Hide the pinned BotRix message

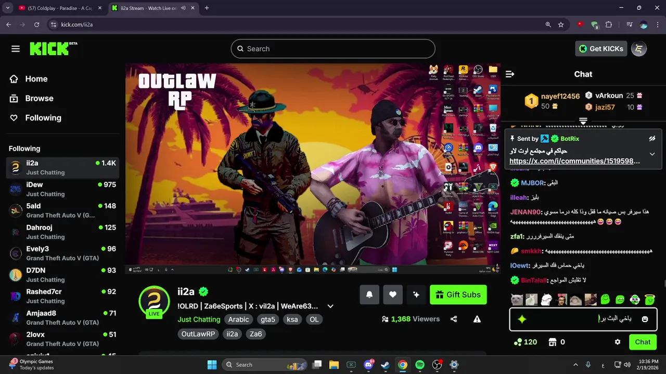tap(652, 139)
